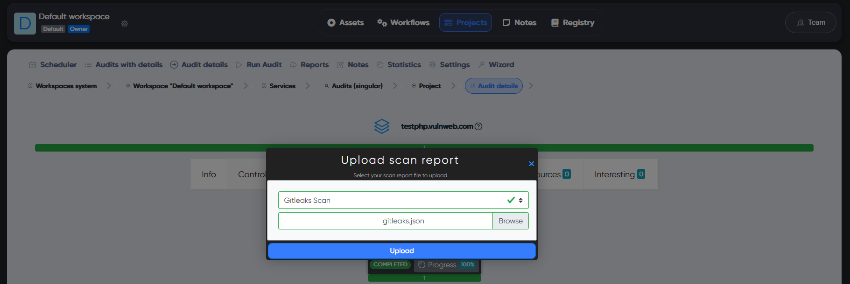The height and width of the screenshot is (284, 850).
Task: Open the Gitleaks Scan type dropdown
Action: [x=403, y=201]
